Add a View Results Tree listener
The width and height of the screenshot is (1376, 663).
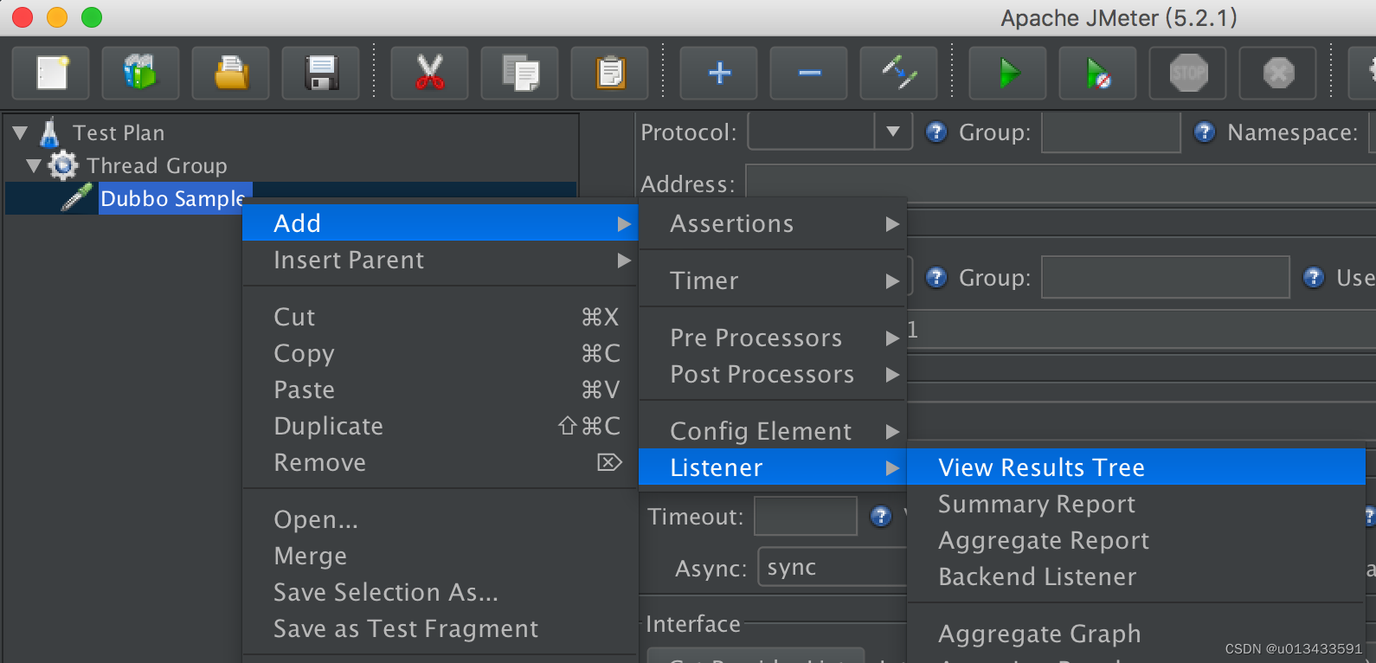click(x=1136, y=468)
